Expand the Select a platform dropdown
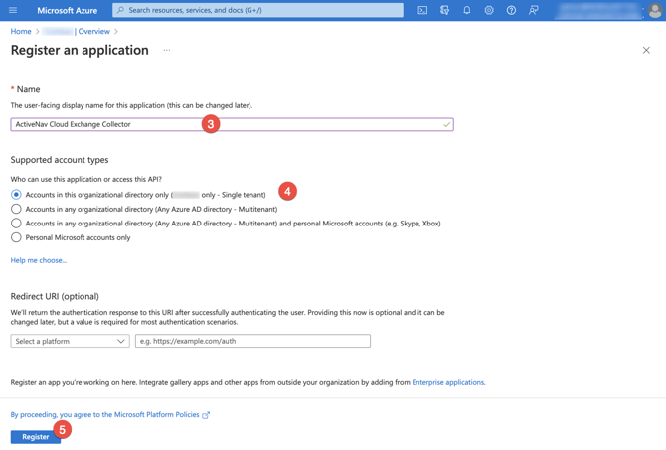The width and height of the screenshot is (666, 450). (71, 341)
